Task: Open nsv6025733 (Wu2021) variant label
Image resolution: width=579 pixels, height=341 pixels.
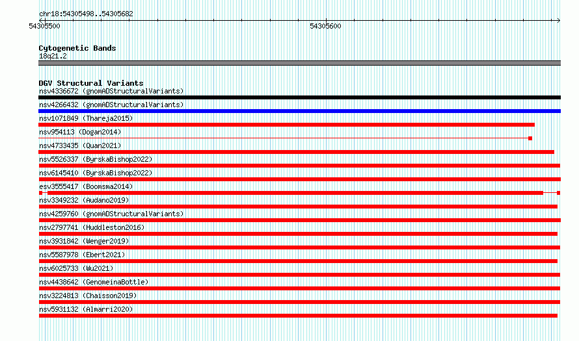Action: [x=76, y=268]
